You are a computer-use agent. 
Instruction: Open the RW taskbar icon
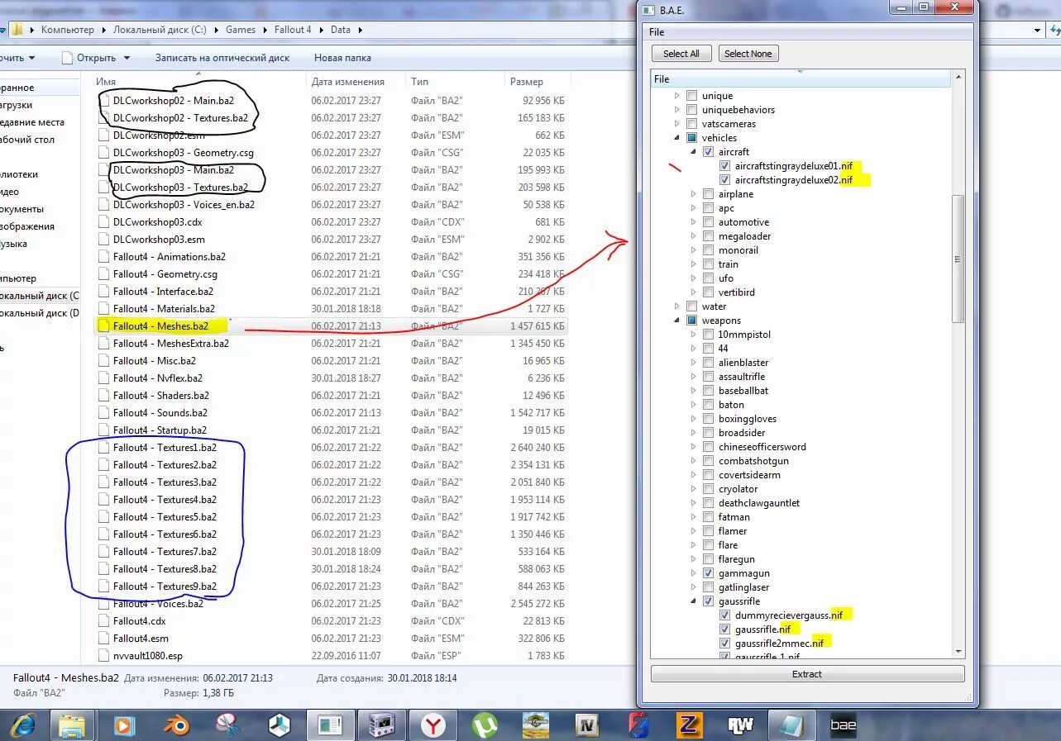point(740,725)
